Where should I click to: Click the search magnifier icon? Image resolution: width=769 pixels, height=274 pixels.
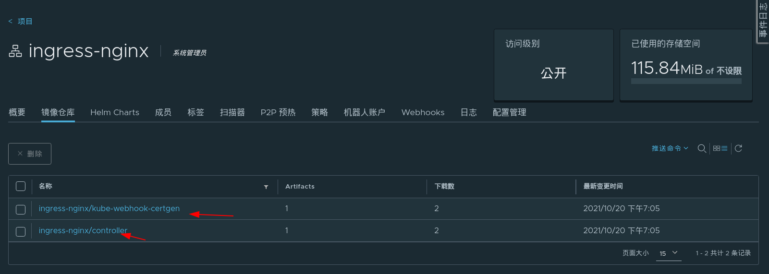702,149
